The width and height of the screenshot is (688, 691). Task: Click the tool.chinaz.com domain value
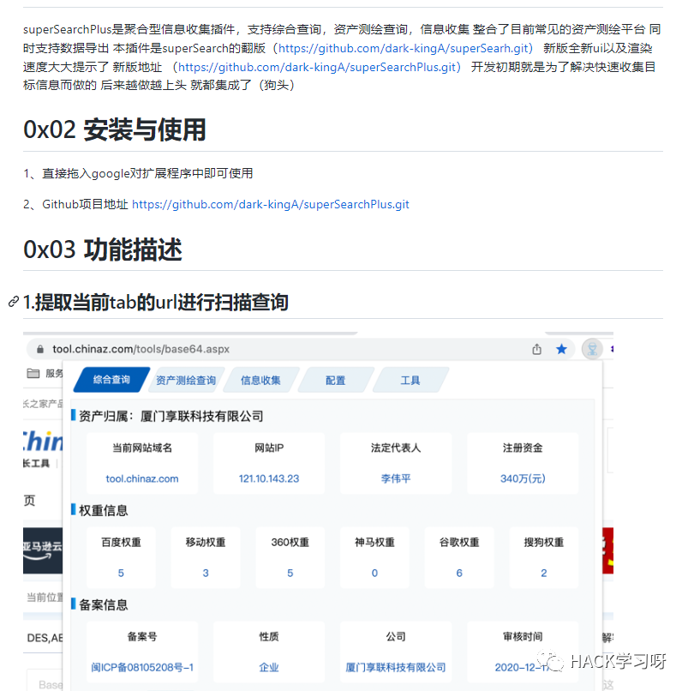tap(142, 478)
